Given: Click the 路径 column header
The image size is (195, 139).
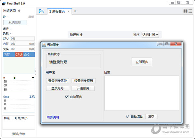Looking at the screenshot, I should click(x=7, y=118).
